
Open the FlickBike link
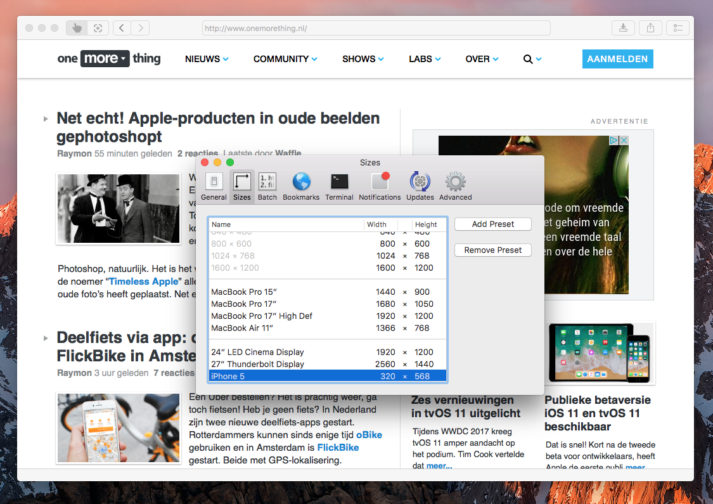pos(338,448)
